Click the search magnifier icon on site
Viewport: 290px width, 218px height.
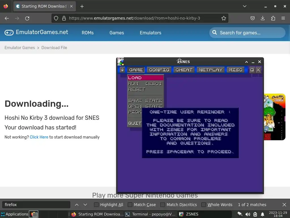point(215,32)
